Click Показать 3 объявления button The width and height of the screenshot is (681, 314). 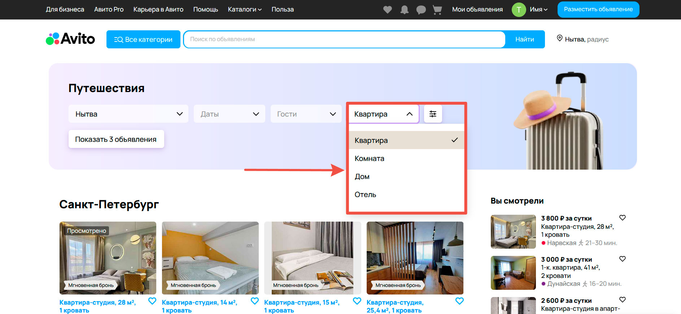pos(116,139)
